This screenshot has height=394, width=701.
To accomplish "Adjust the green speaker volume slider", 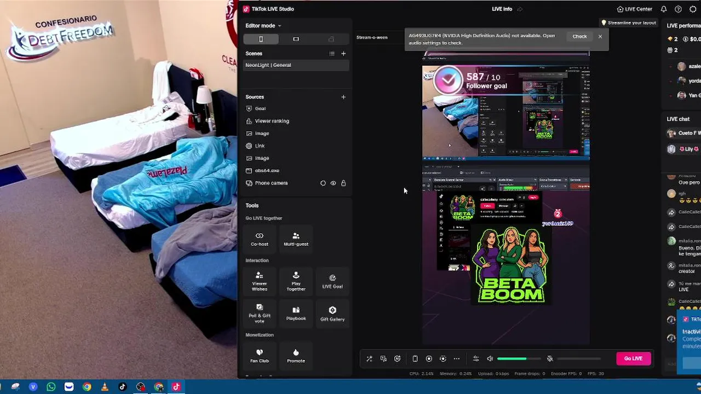I will (x=519, y=359).
